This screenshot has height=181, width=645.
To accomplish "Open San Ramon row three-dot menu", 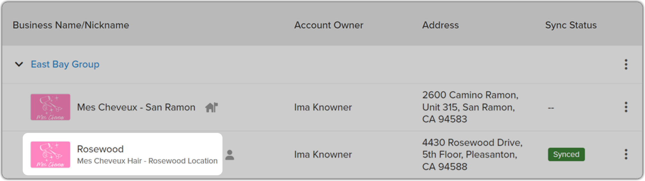I will (x=626, y=107).
